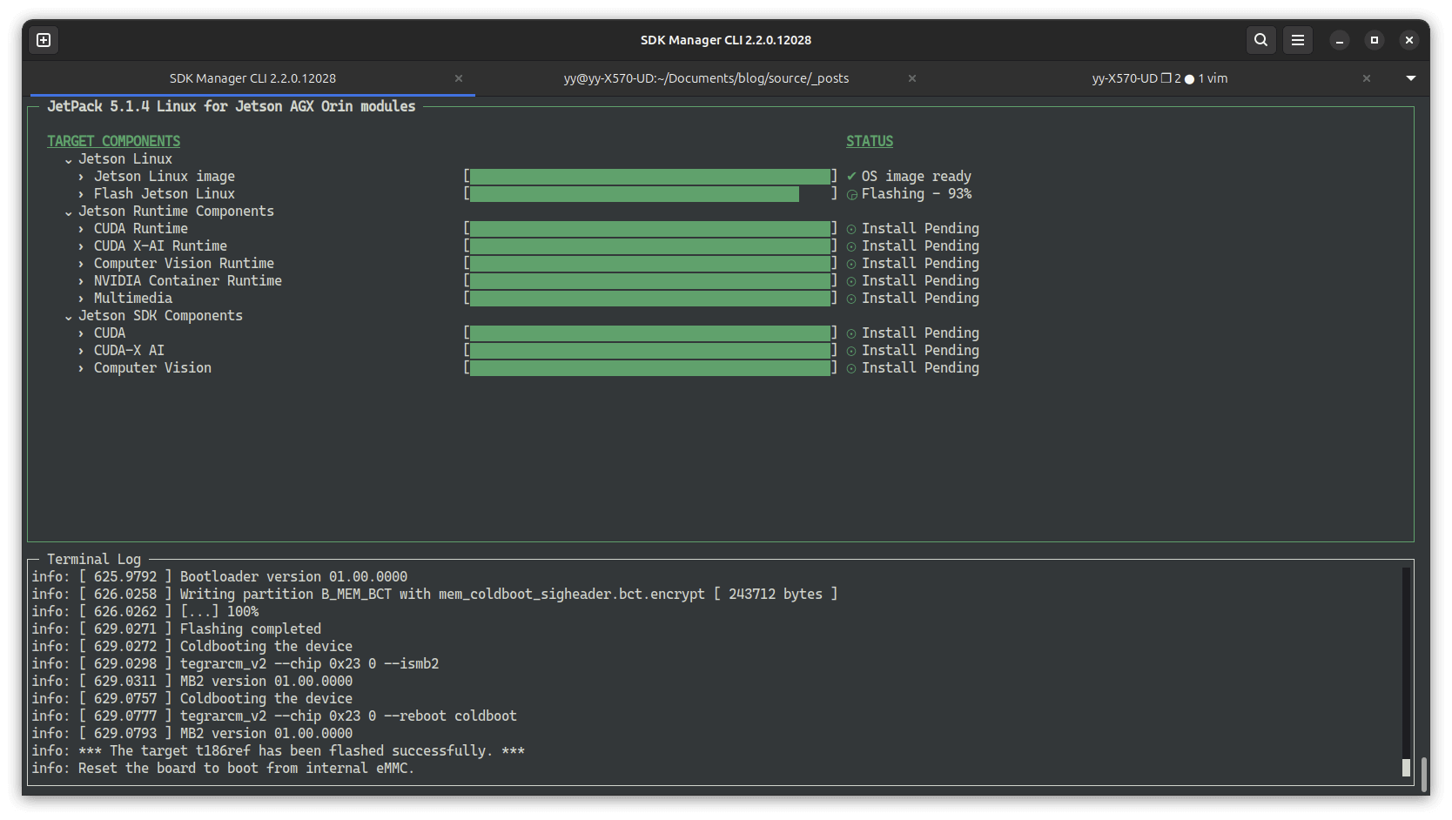
Task: Click the Jetson Linux image progress bar
Action: point(650,177)
